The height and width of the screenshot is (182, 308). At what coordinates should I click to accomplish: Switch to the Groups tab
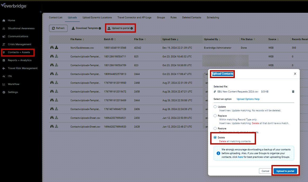point(161,18)
